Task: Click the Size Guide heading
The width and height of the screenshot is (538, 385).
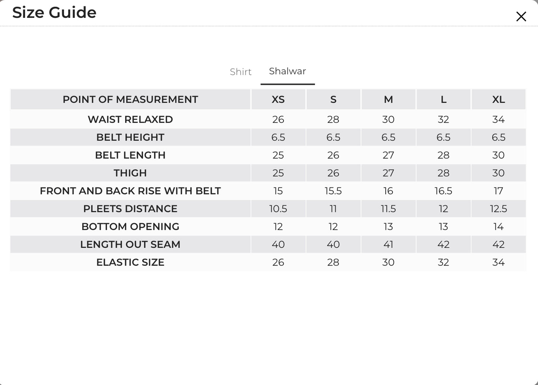Action: (x=54, y=12)
